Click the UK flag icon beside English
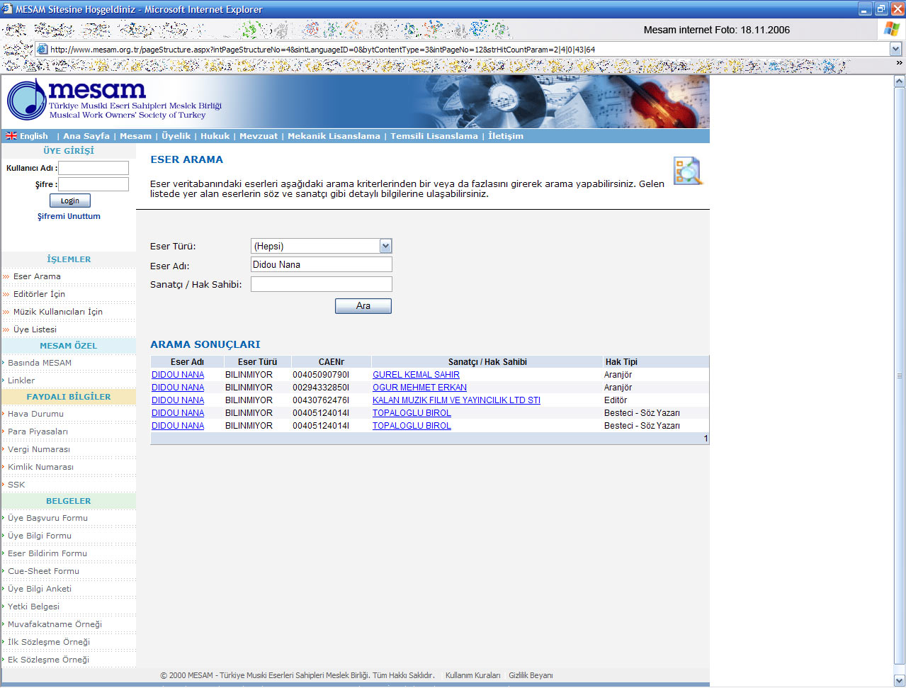The height and width of the screenshot is (688, 906). (11, 136)
